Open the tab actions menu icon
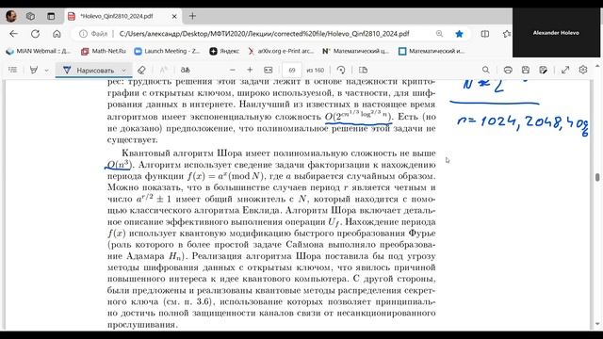Viewport: 603px width, 339px height. tap(51, 16)
